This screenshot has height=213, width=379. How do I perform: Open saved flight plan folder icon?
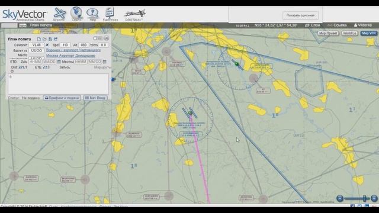tap(44, 39)
